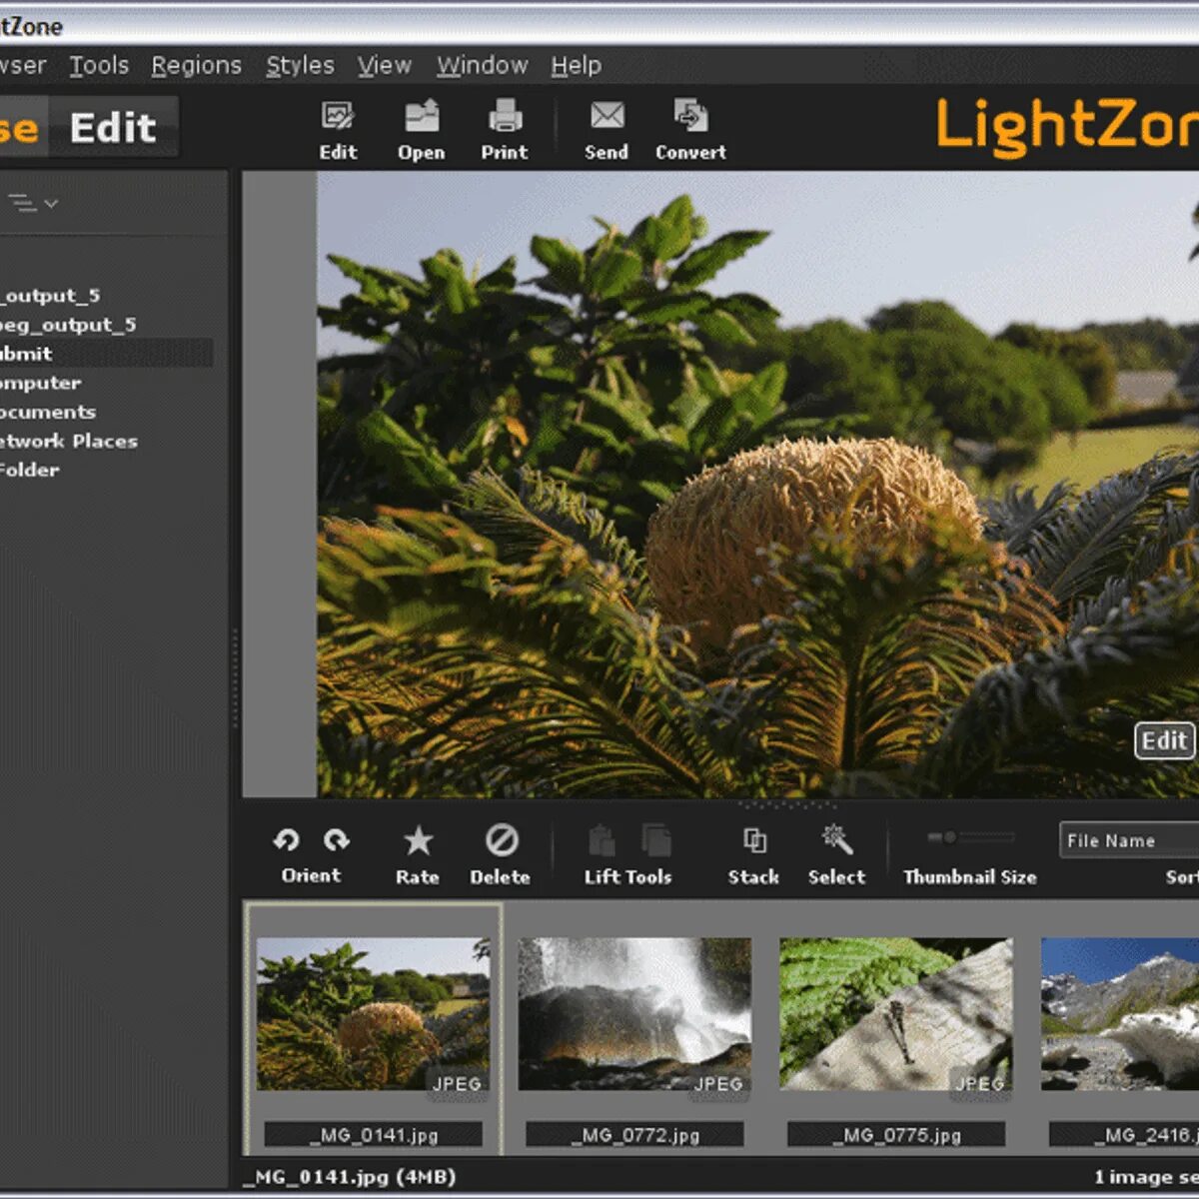Select the Computer tree item
This screenshot has height=1199, width=1199.
point(41,383)
